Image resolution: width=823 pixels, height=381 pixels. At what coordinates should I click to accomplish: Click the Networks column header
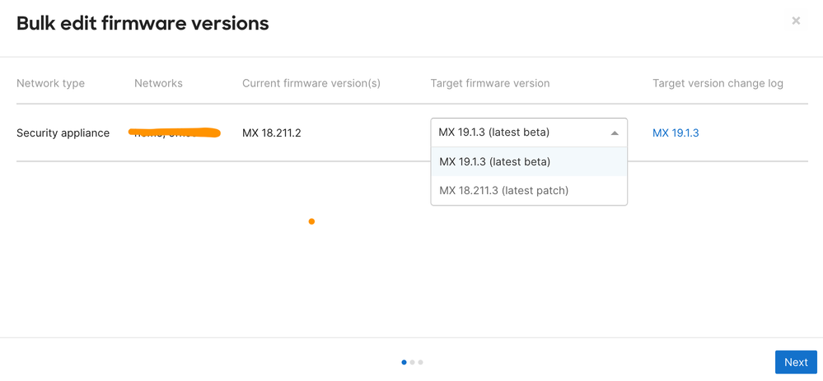[x=158, y=83]
